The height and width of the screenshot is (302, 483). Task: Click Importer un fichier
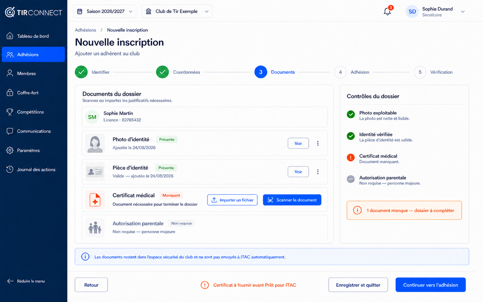click(x=232, y=200)
